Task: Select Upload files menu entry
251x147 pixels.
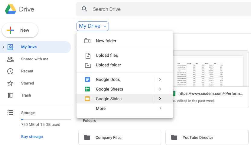Action: pyautogui.click(x=125, y=56)
